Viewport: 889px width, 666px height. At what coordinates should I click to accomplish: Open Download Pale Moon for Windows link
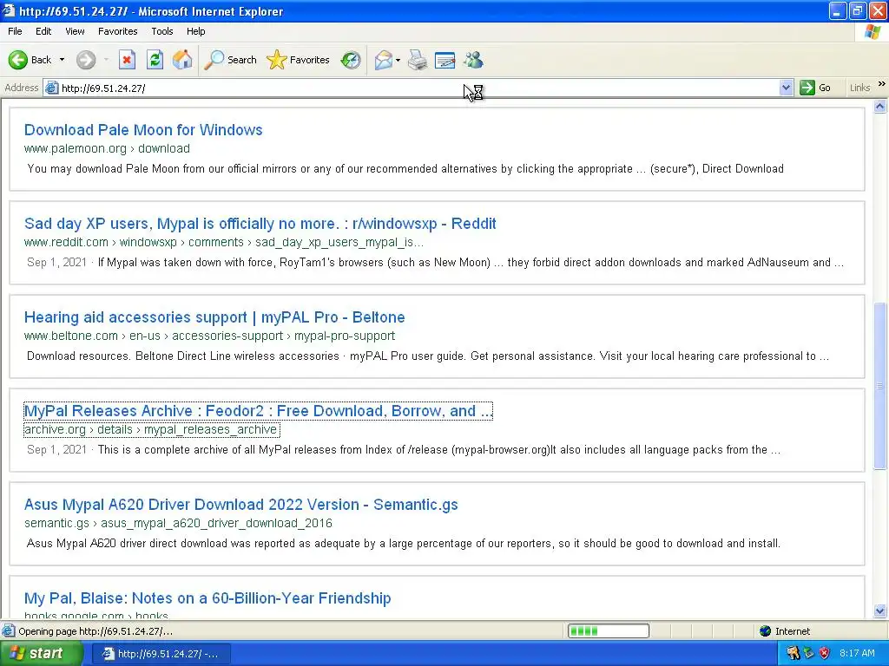point(143,130)
